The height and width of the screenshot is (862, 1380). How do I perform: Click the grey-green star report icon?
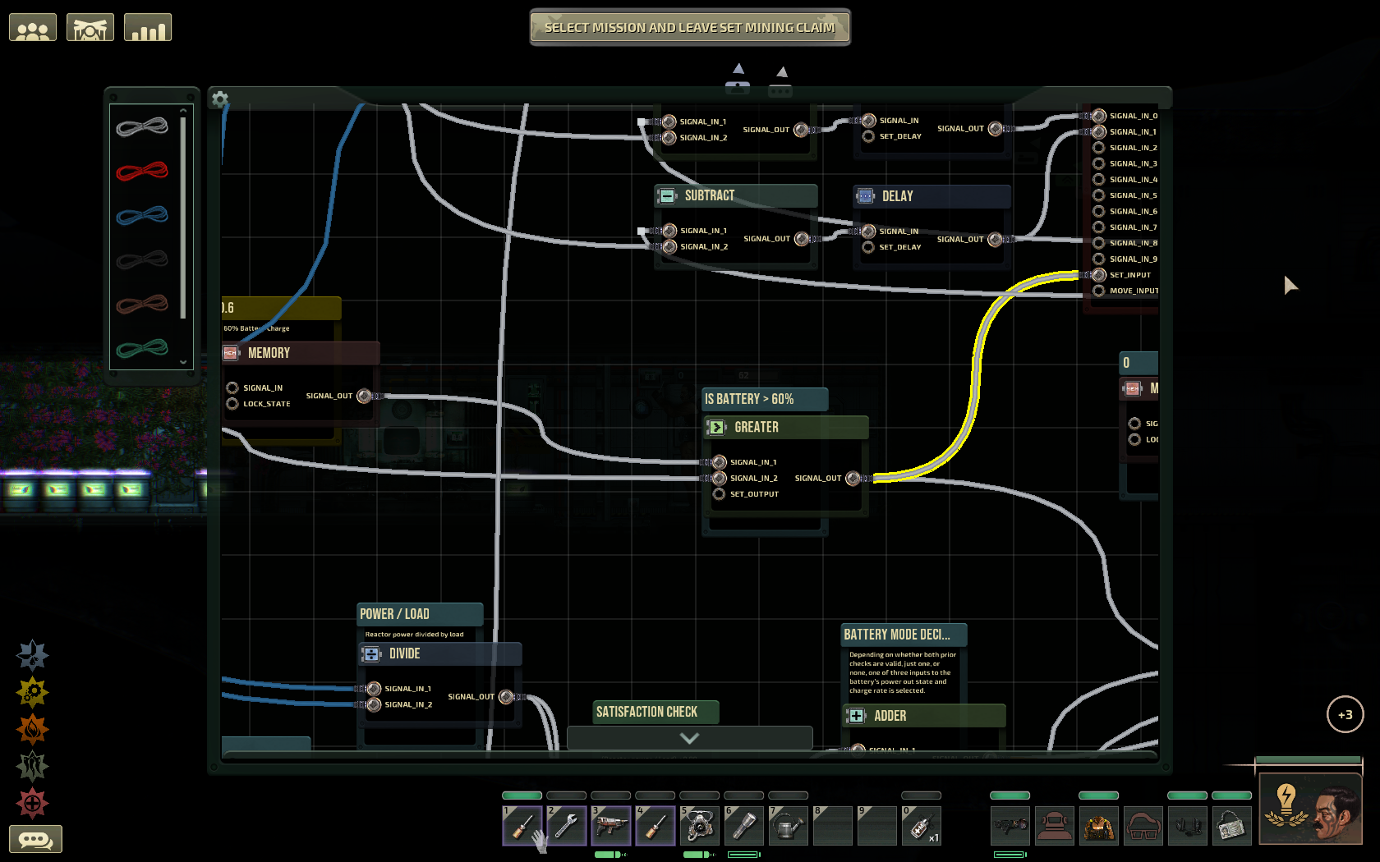click(33, 766)
